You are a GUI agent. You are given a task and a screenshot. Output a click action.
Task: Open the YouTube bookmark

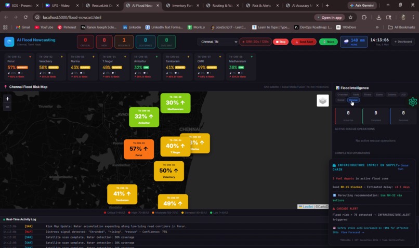click(x=44, y=27)
